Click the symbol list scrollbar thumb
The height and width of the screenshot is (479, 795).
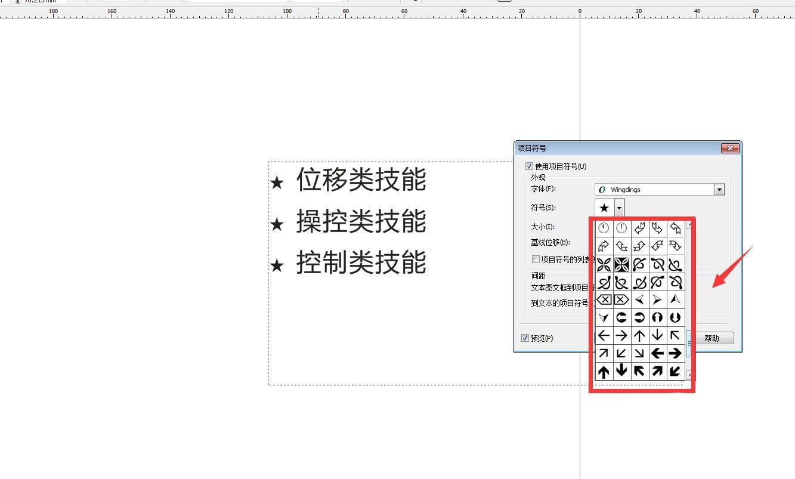click(689, 344)
